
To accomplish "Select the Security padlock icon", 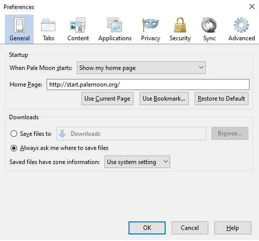I will [180, 29].
